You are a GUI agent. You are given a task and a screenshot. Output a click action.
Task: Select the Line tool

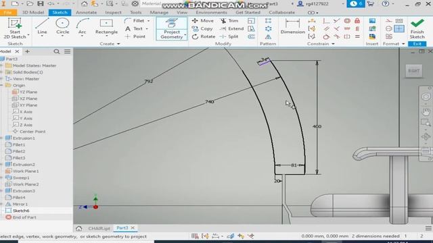42,26
